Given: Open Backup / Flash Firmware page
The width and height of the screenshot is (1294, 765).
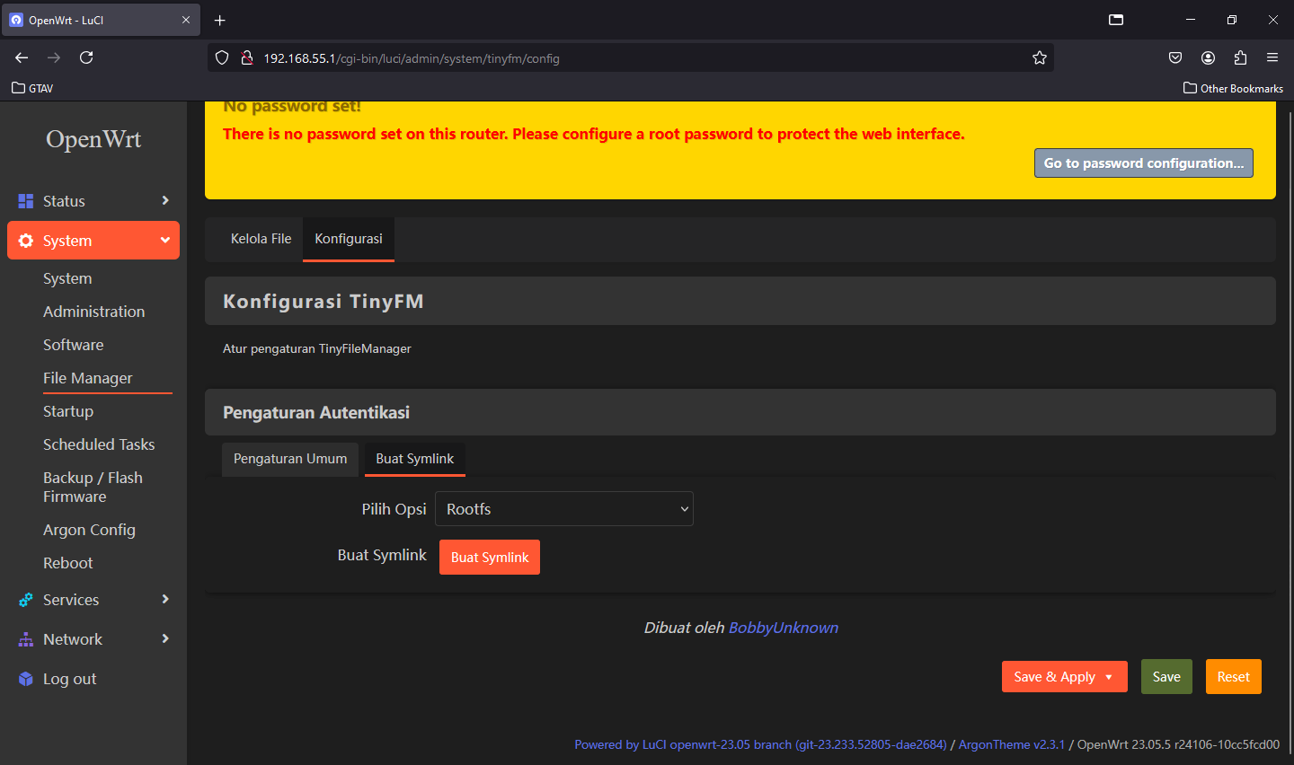Looking at the screenshot, I should [x=93, y=487].
